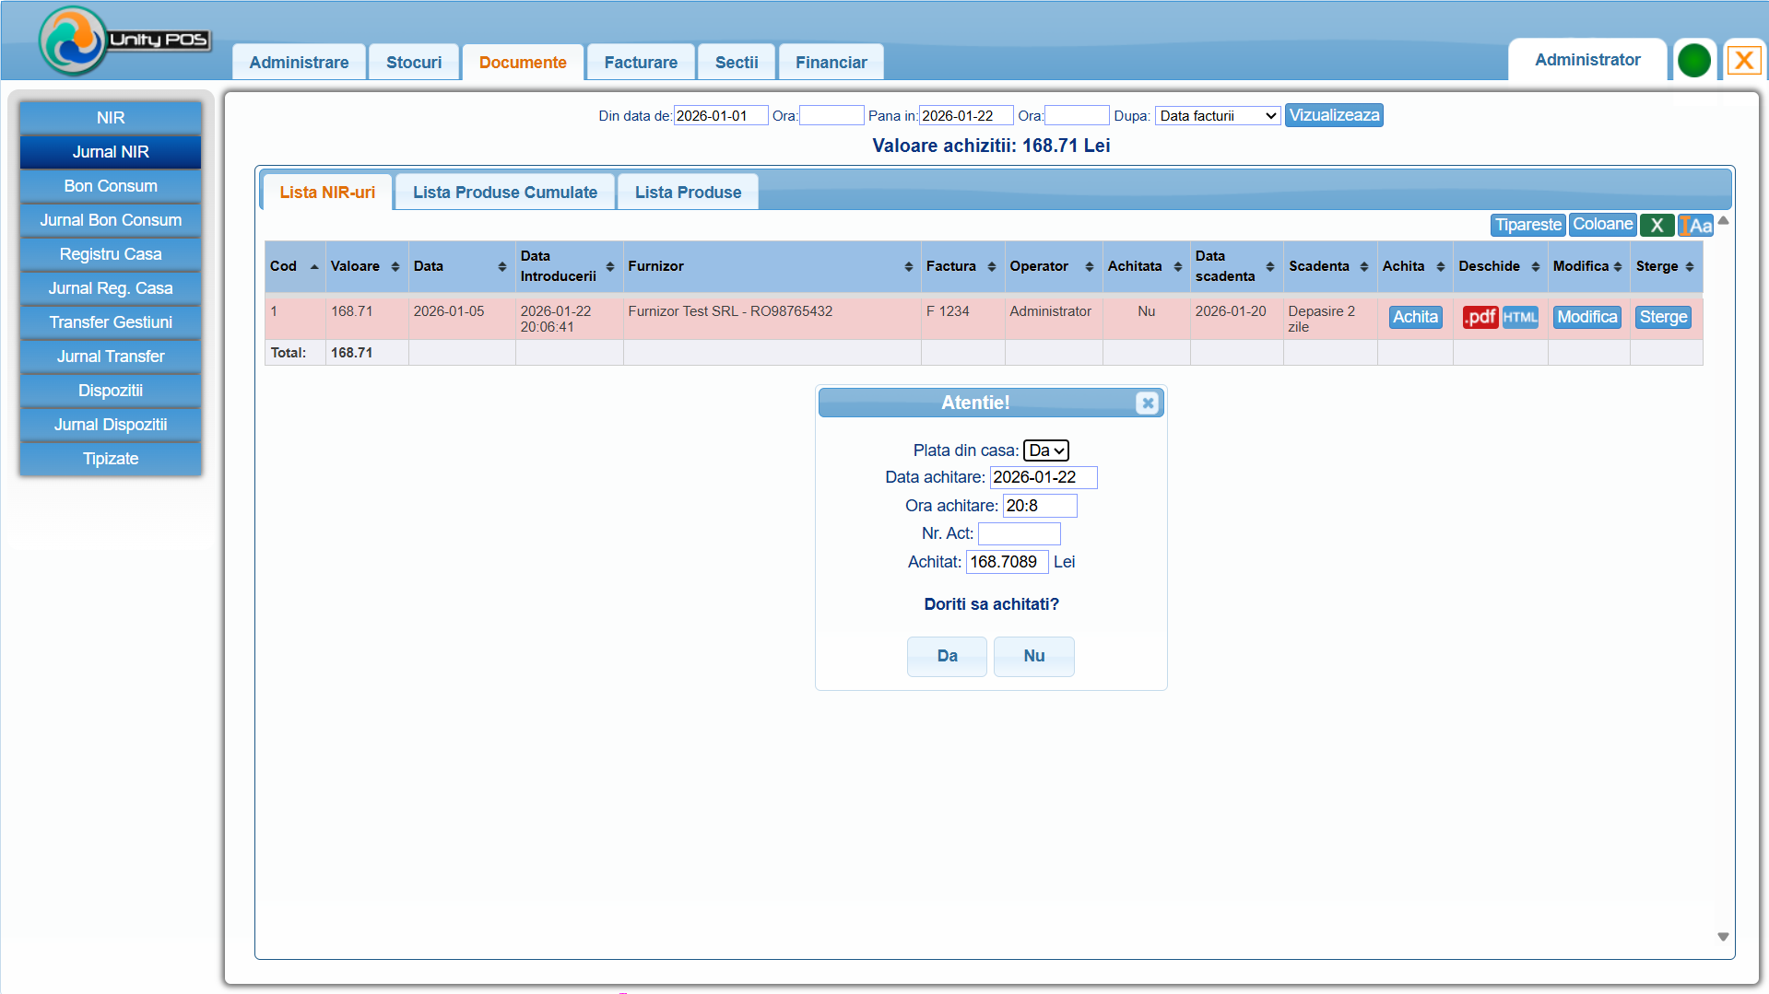Viewport: 1769px width, 994px height.
Task: Expand the Dupa Data facturii dropdown
Action: point(1218,116)
